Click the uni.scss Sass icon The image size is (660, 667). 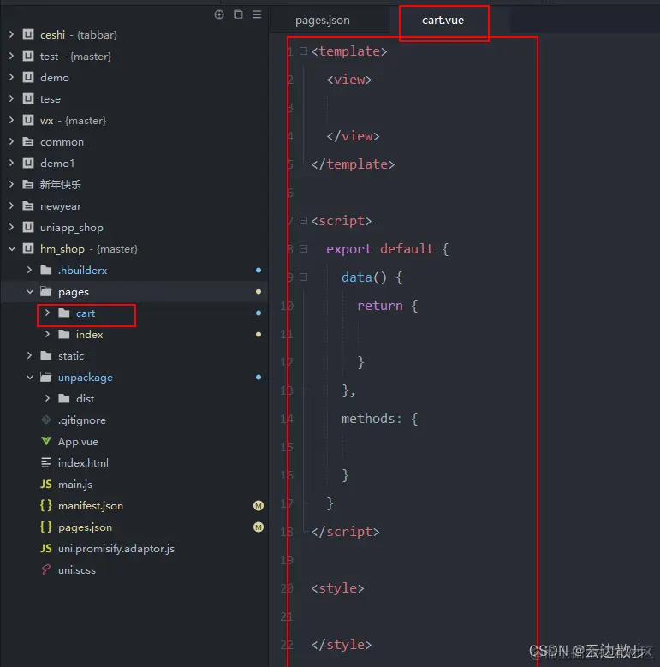coord(46,569)
